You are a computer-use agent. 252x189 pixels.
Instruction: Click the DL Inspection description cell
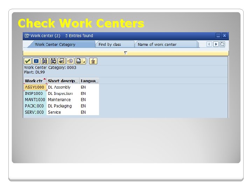pyautogui.click(x=63, y=93)
